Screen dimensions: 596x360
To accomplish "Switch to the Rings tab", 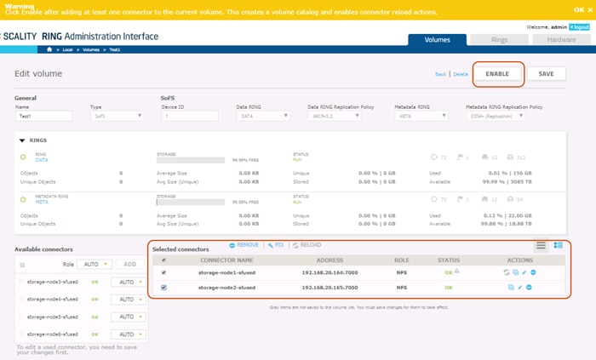I will tap(498, 39).
